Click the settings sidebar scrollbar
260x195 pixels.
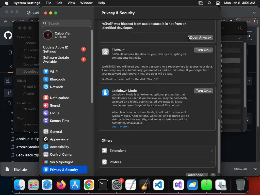tap(92, 66)
